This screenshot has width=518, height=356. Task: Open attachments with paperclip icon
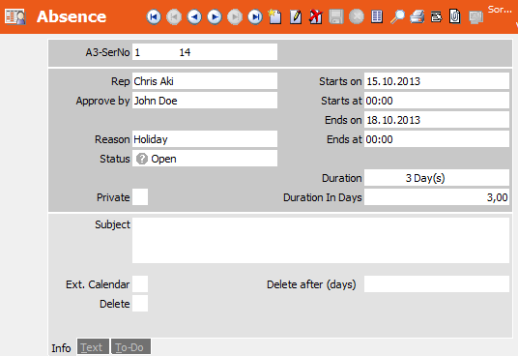pos(455,16)
